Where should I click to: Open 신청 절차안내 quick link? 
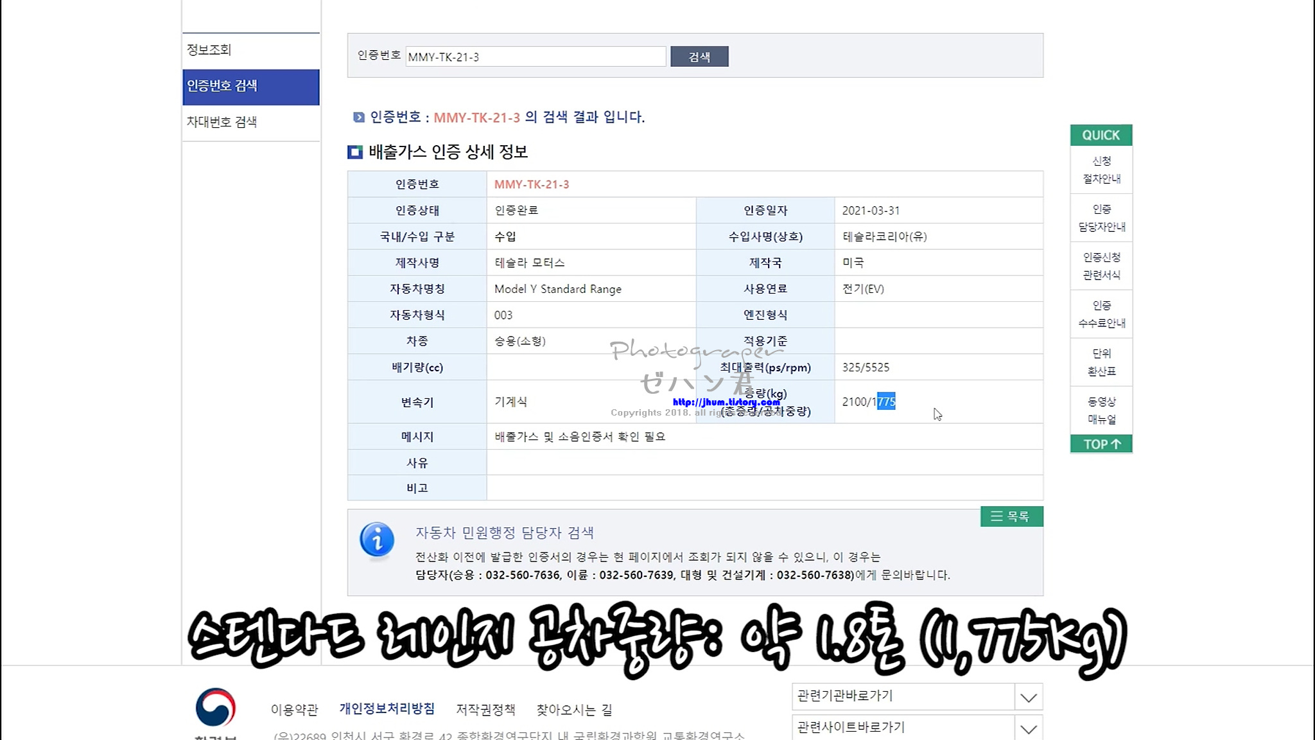pyautogui.click(x=1101, y=170)
